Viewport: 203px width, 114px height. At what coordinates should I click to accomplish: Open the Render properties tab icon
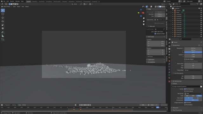(169, 46)
